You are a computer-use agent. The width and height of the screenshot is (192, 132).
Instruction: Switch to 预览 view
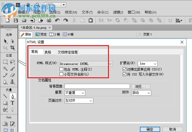coord(41,34)
